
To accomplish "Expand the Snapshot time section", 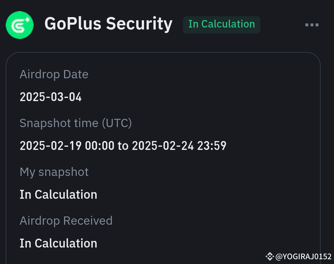I will click(x=76, y=123).
